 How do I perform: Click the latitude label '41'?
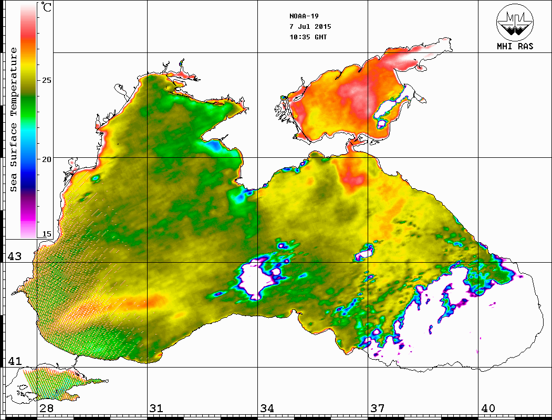[x=15, y=361]
